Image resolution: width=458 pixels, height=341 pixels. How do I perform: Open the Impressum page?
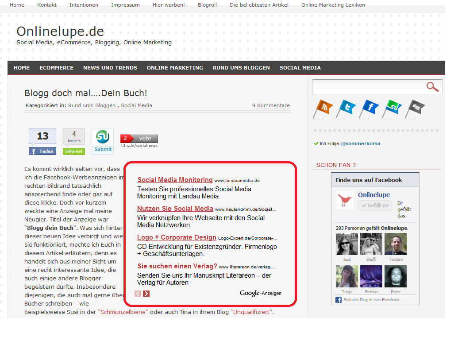125,5
